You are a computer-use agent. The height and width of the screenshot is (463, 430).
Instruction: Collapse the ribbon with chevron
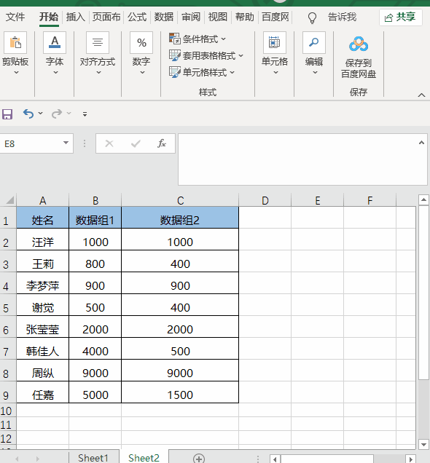pos(421,95)
